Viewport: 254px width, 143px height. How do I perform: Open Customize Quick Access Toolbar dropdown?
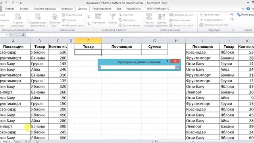click(x=21, y=3)
